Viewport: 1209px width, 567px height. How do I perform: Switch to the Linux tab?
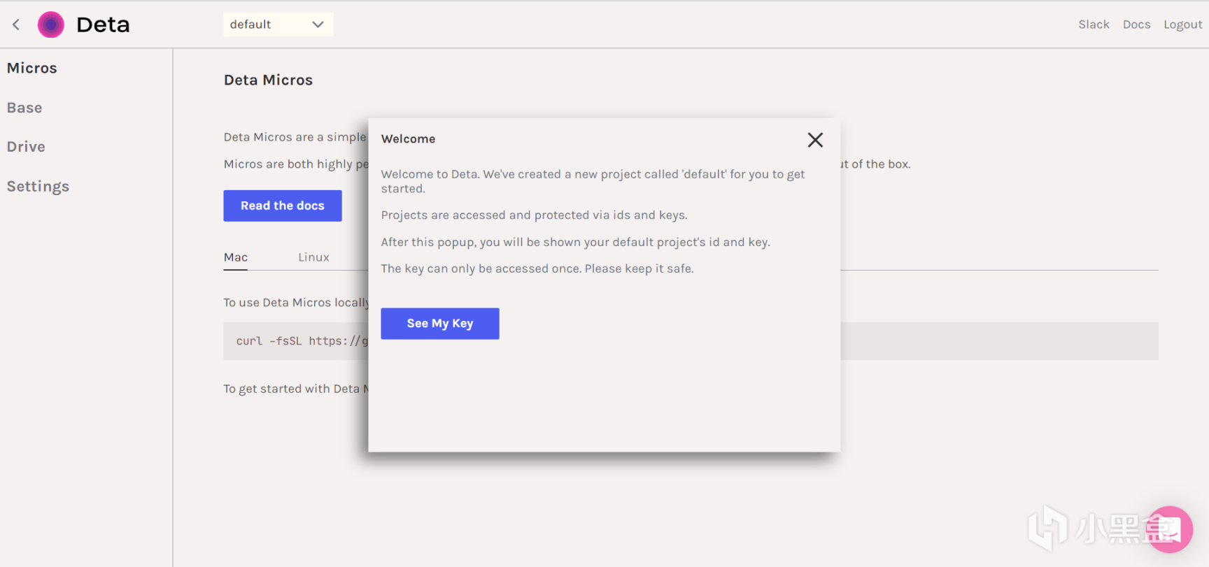tap(313, 257)
